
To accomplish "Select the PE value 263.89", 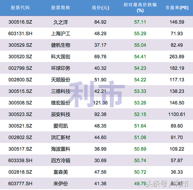I will tap(177, 57).
